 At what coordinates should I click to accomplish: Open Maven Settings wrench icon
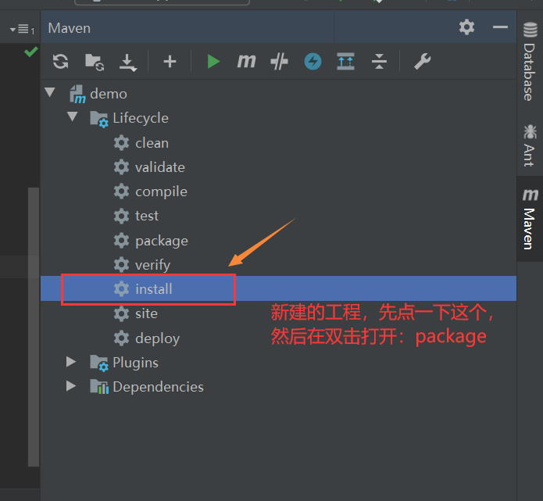[423, 61]
